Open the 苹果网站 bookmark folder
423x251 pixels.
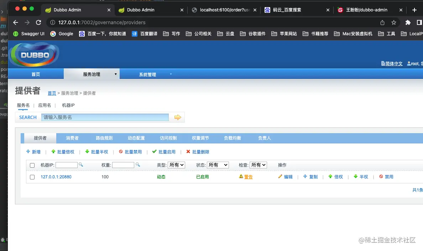284,34
